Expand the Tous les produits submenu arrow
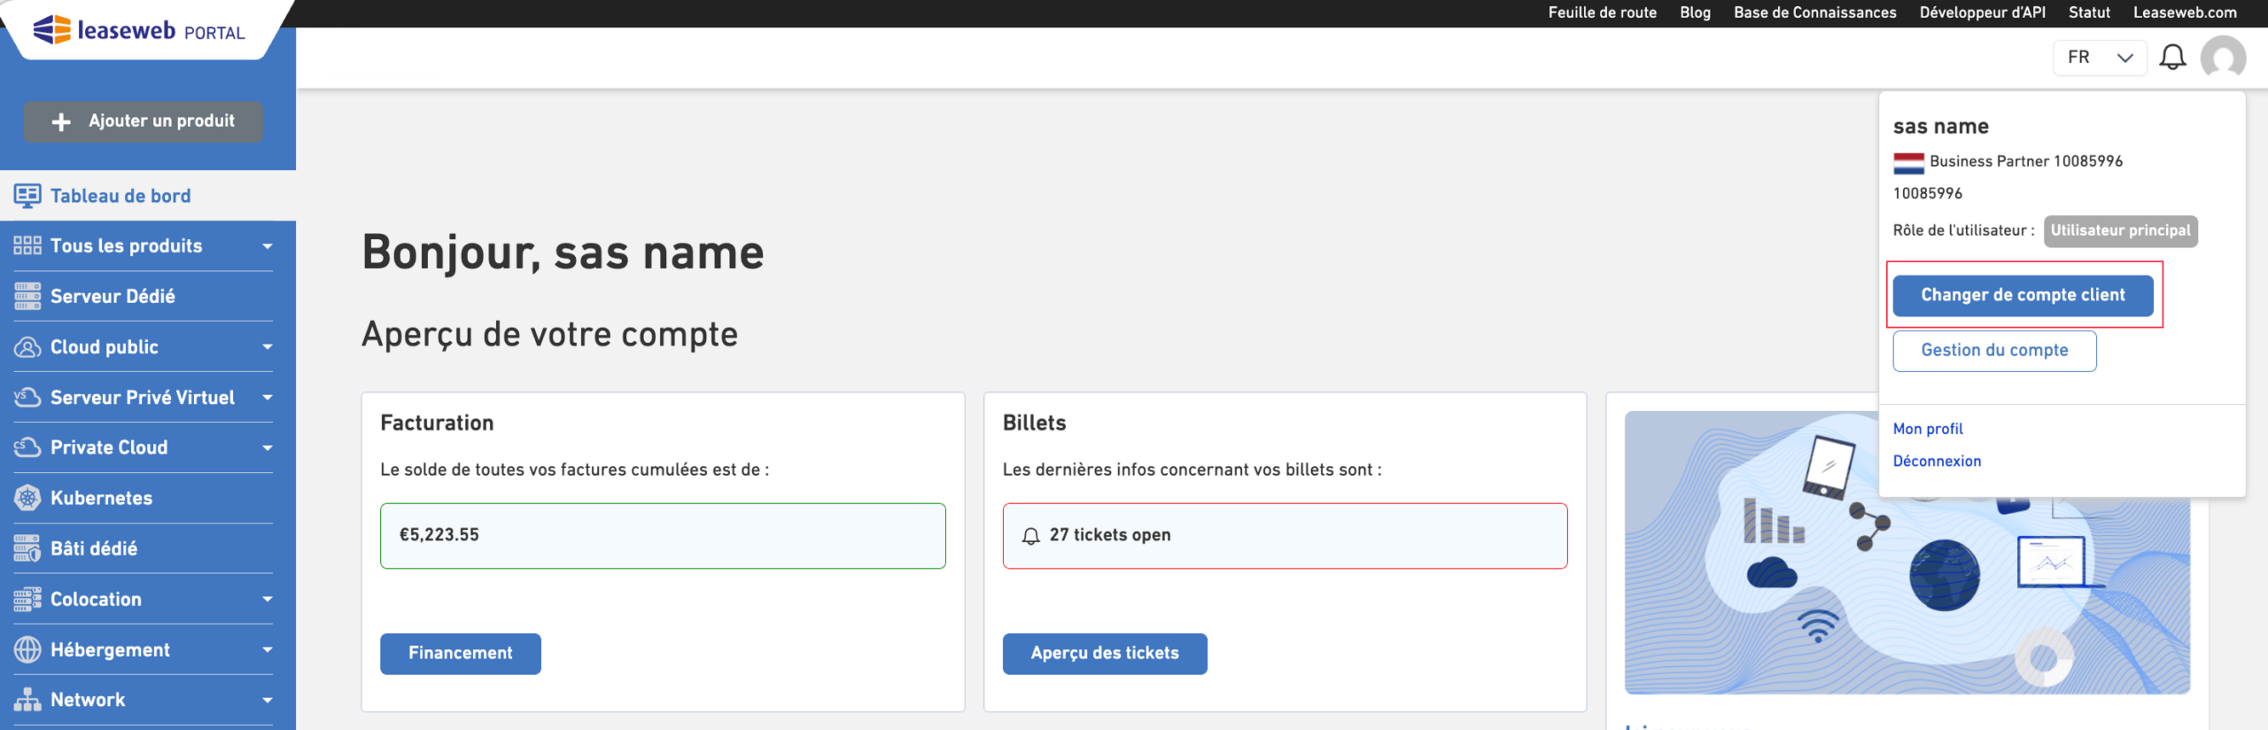 point(267,246)
